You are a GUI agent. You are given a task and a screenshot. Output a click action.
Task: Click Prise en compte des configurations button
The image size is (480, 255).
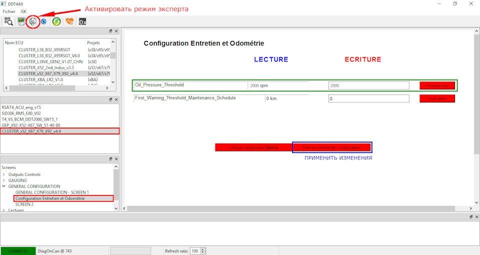tap(332, 147)
